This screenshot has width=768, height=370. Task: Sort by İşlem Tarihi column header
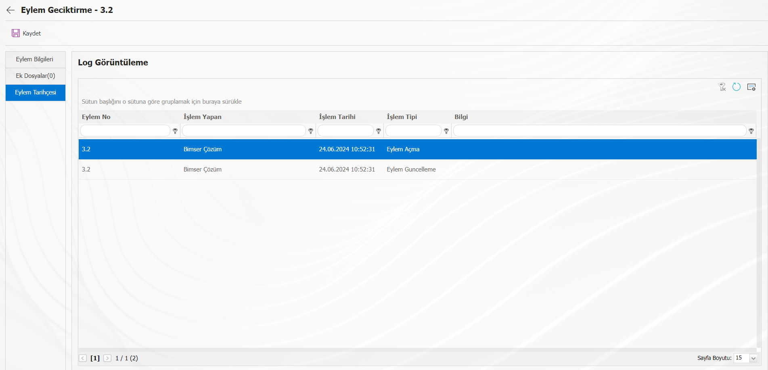coord(337,117)
